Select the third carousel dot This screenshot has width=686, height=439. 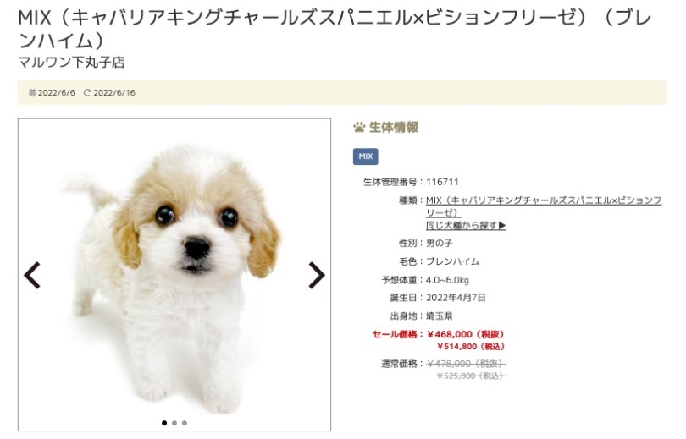point(184,423)
